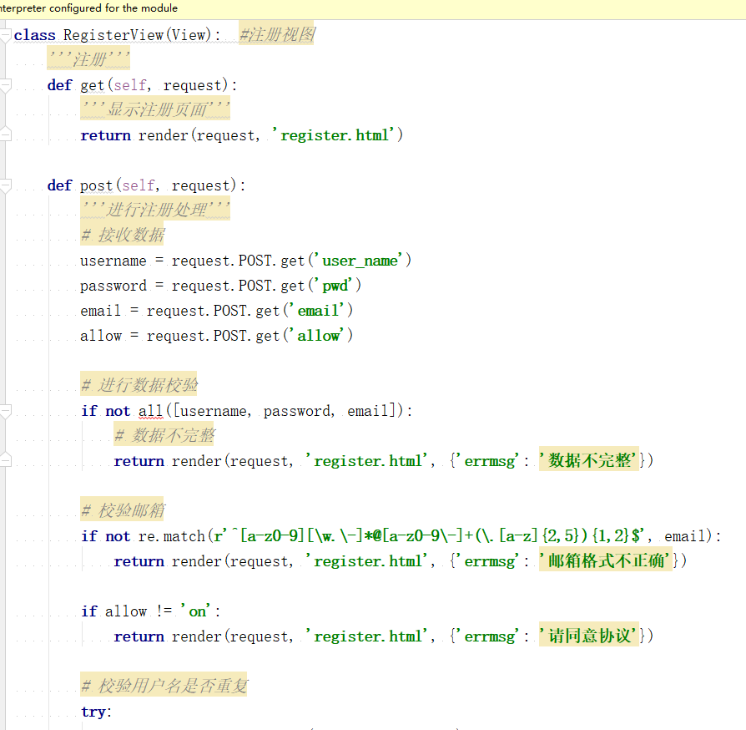Click the underlined 'all' function call
The image size is (746, 730).
pos(150,411)
